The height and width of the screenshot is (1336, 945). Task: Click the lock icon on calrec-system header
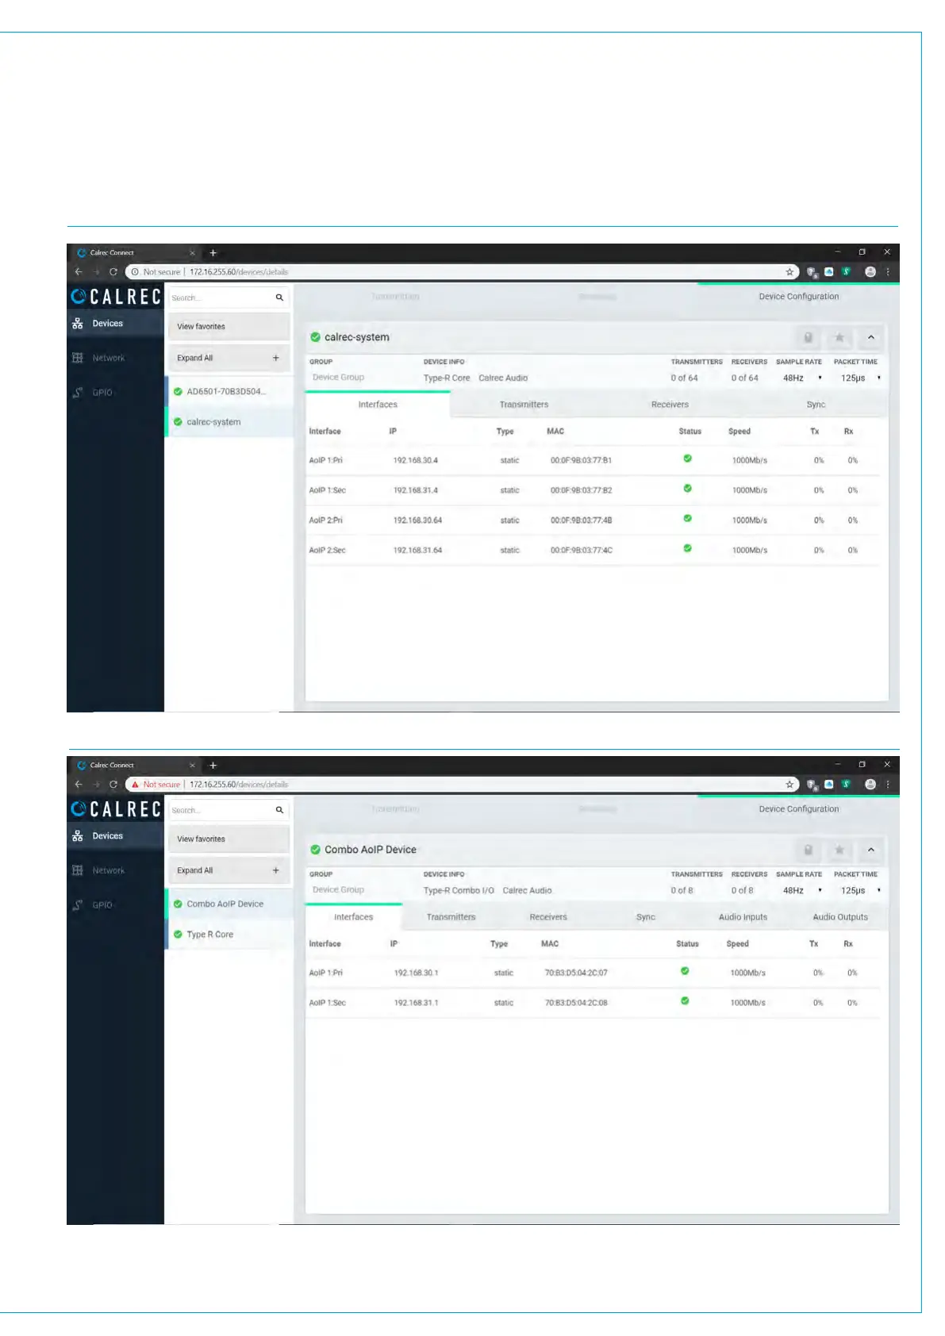click(808, 337)
